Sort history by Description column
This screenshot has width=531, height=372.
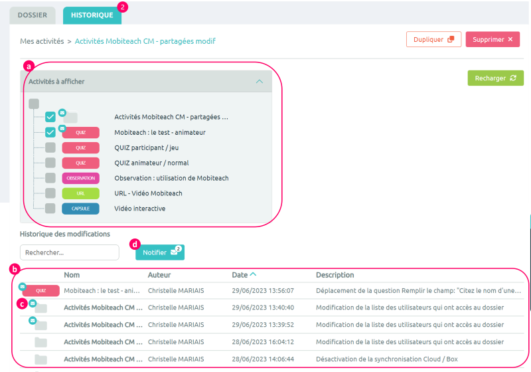tap(335, 275)
